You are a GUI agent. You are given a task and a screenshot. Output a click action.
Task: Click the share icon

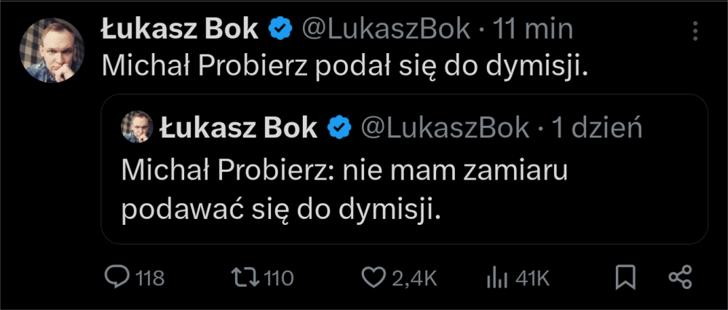(679, 277)
